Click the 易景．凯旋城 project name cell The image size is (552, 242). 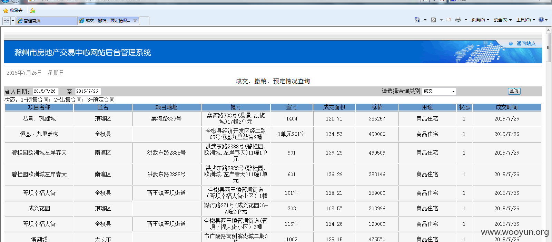click(x=39, y=119)
